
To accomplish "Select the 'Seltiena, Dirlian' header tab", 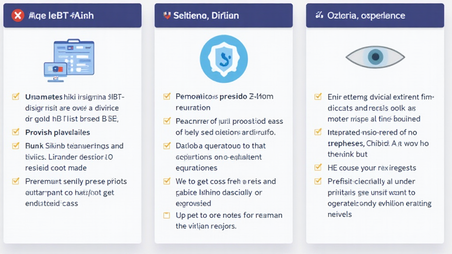I will (x=223, y=16).
